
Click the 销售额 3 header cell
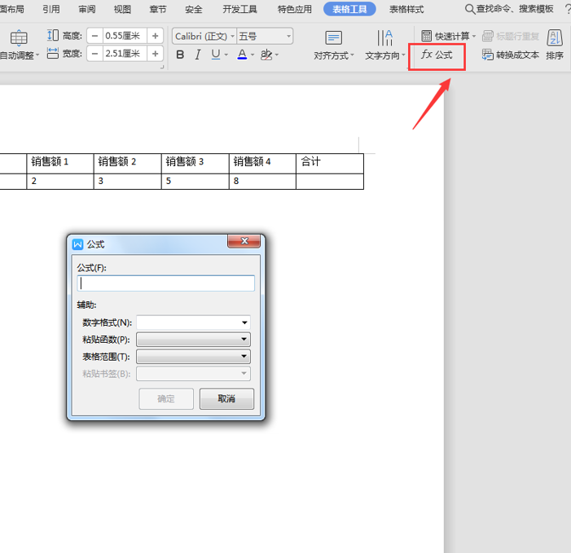(x=195, y=163)
